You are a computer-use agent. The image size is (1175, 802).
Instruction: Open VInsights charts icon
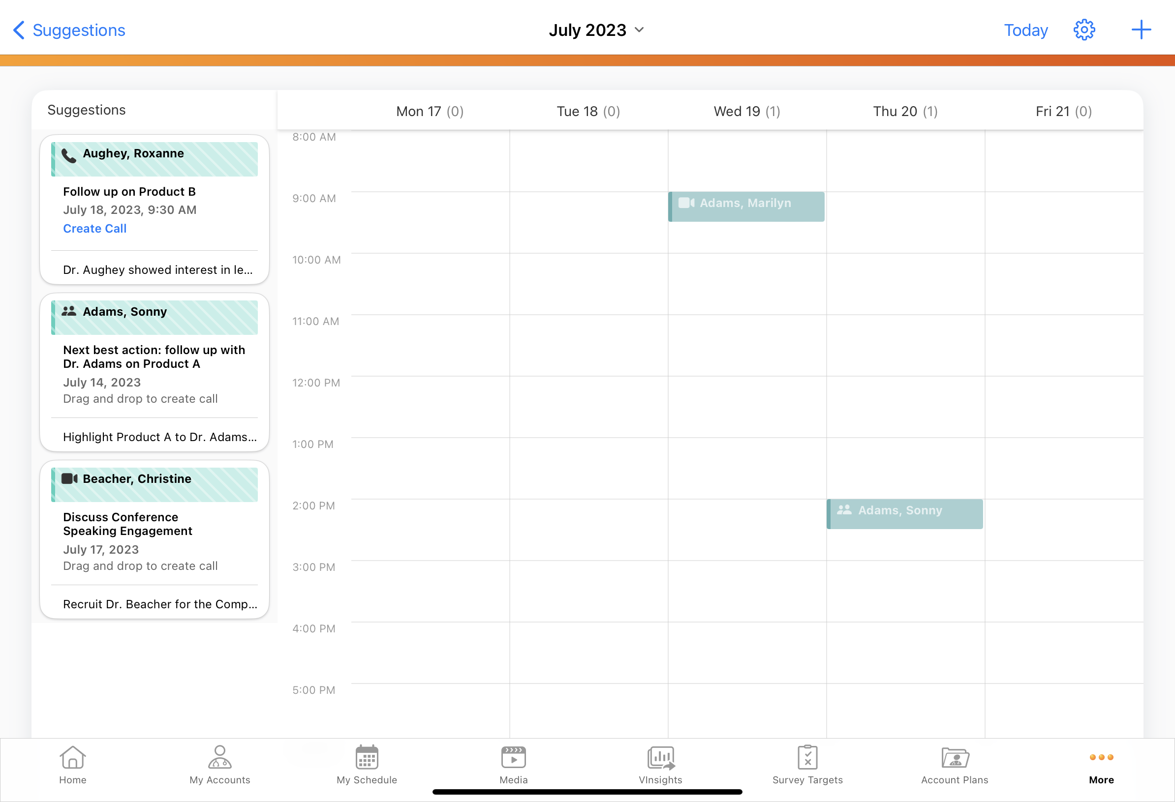[660, 758]
